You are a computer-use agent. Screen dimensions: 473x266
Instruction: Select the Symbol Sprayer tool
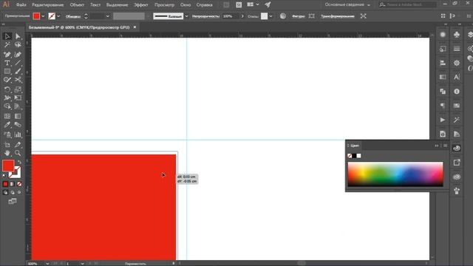[7, 134]
